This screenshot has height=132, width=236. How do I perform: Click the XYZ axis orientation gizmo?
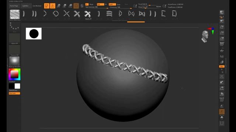point(211,30)
